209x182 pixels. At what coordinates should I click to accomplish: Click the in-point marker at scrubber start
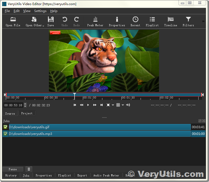pyautogui.click(x=5, y=95)
